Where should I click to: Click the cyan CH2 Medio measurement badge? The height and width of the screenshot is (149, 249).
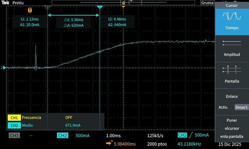click(14, 125)
